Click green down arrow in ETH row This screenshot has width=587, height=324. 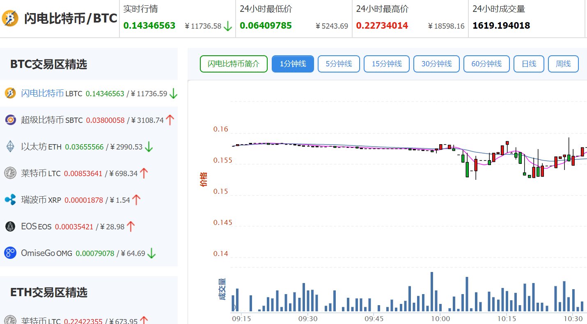(149, 147)
